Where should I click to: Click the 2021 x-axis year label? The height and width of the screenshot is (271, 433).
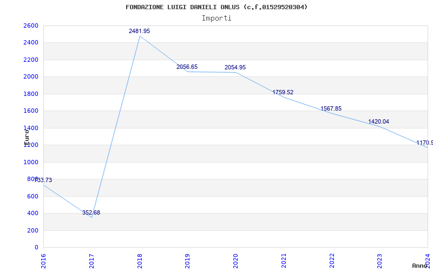(x=284, y=261)
